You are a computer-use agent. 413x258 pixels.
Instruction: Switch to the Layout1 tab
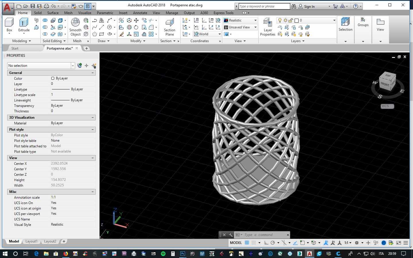pyautogui.click(x=31, y=241)
